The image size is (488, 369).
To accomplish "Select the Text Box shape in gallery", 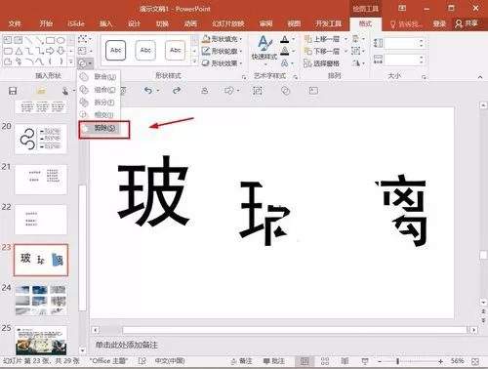I will pos(8,40).
